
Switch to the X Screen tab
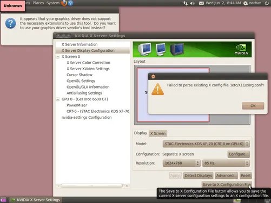point(158,133)
